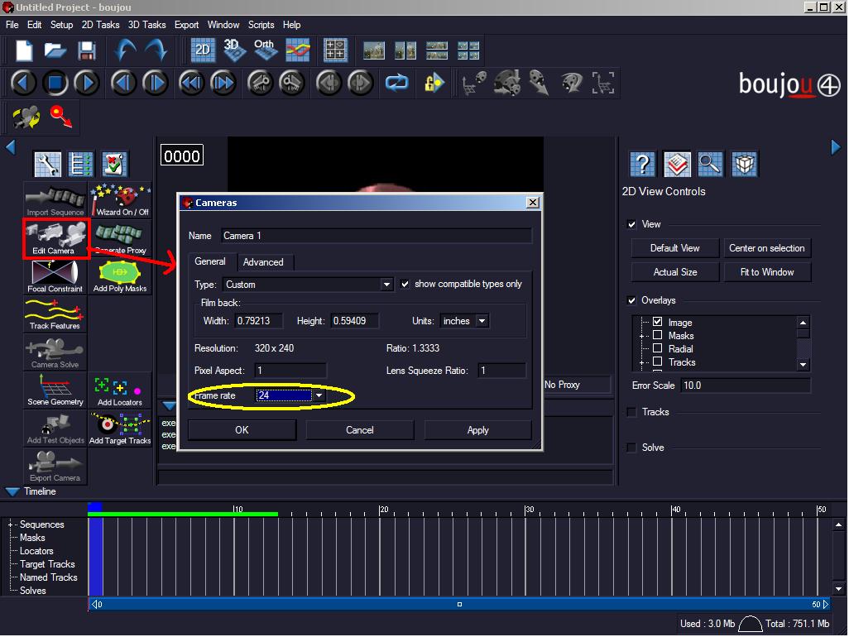The image size is (849, 637).
Task: Start the Track Features tool
Action: click(x=55, y=314)
